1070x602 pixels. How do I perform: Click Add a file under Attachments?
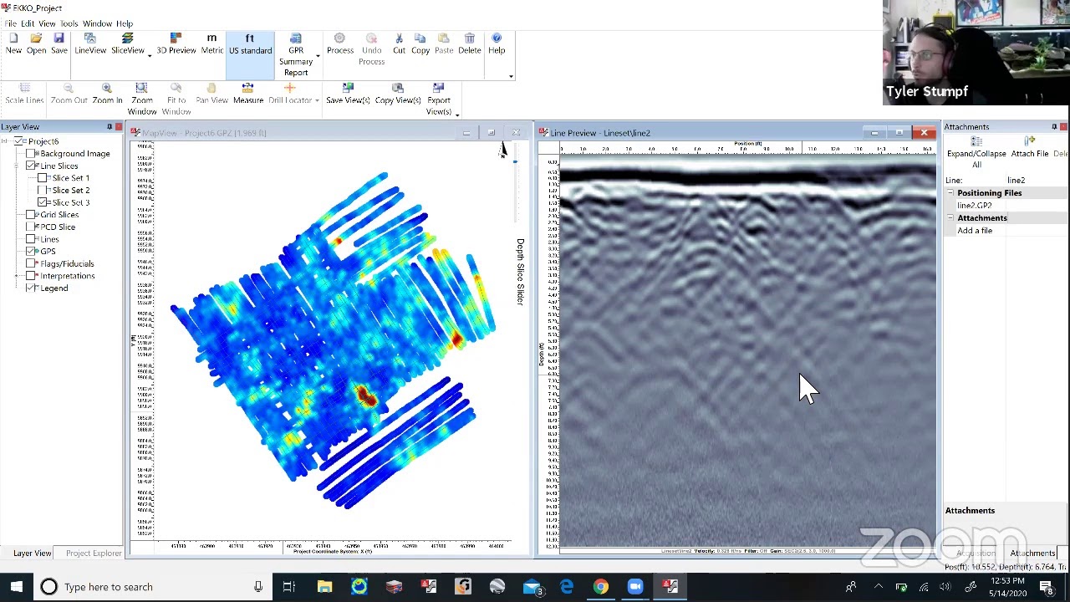[975, 230]
